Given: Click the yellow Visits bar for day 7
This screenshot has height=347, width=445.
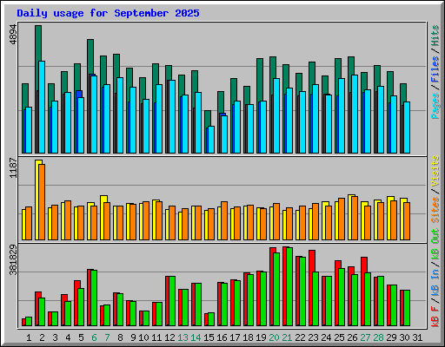Looking at the screenshot, I should pos(103,218).
